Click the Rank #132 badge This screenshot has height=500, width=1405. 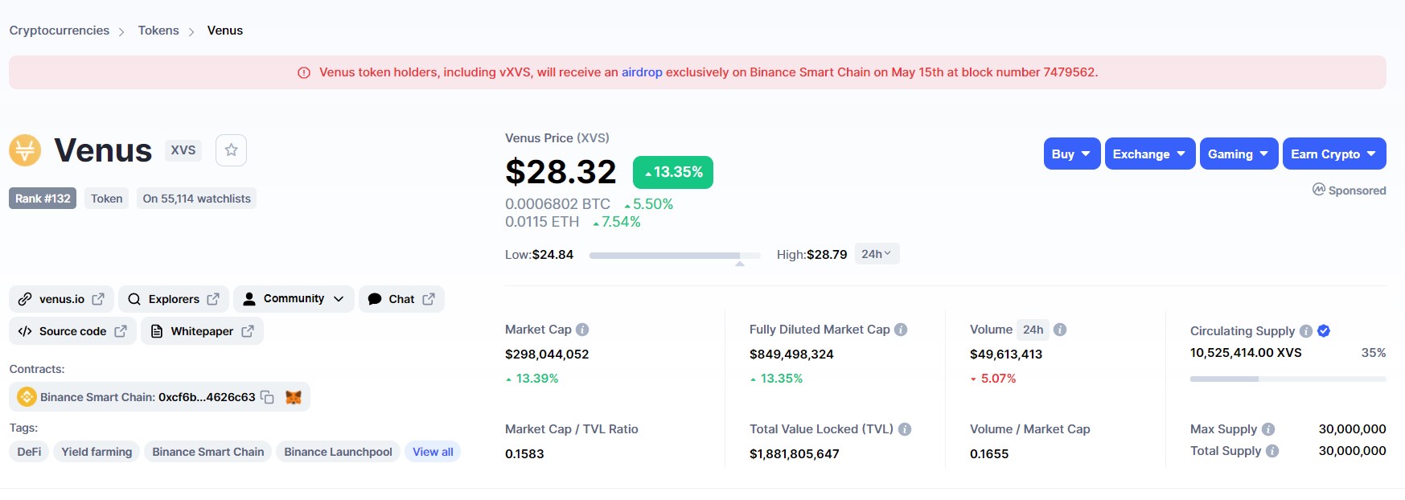tap(43, 199)
